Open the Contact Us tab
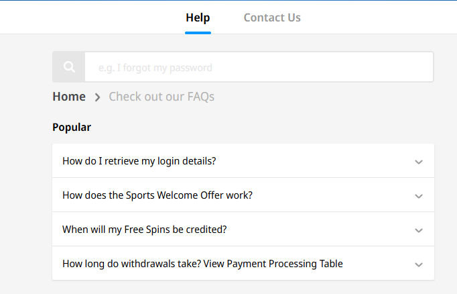The width and height of the screenshot is (457, 294). click(x=272, y=17)
